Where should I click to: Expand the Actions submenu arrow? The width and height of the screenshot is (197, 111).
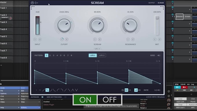pos(39,108)
